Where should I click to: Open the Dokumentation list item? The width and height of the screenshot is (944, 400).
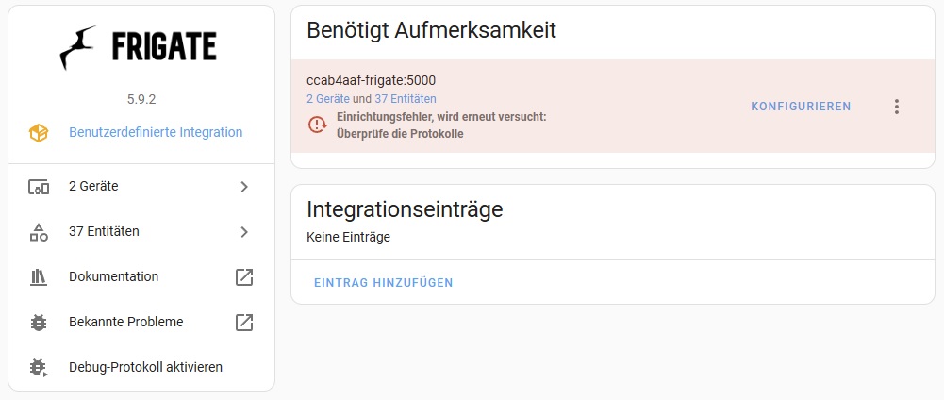click(113, 276)
